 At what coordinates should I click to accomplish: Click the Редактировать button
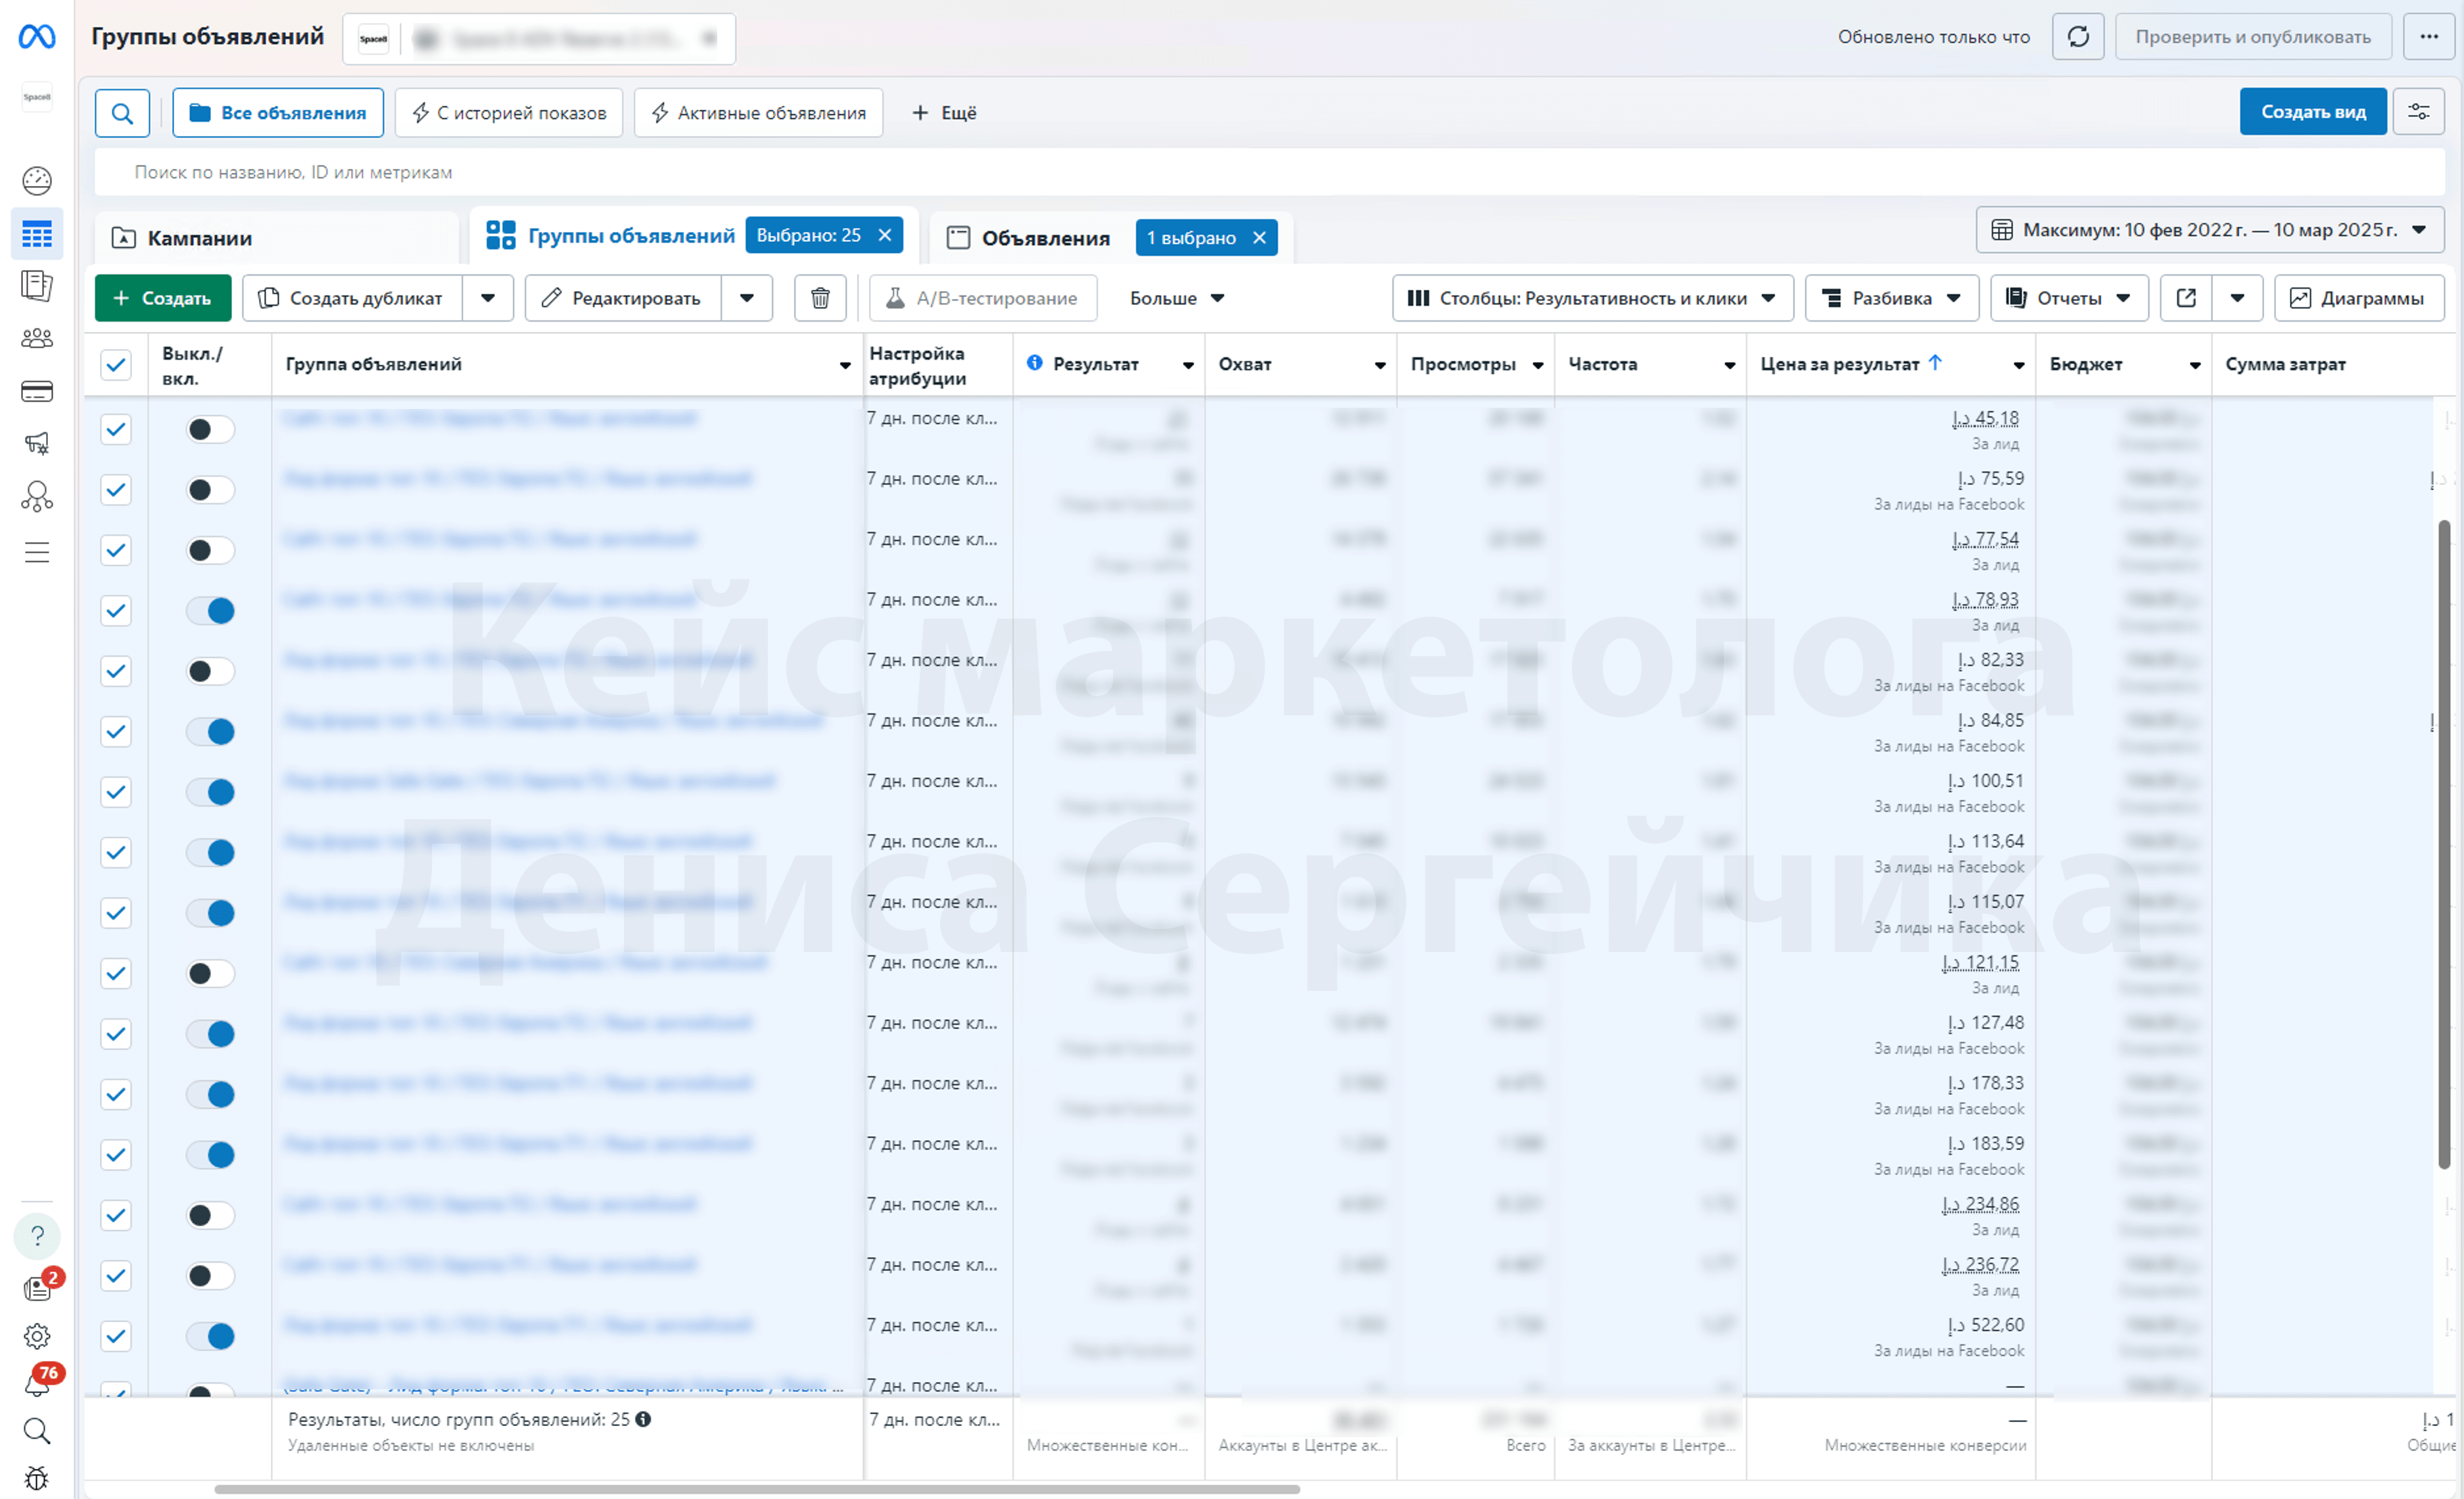623,298
